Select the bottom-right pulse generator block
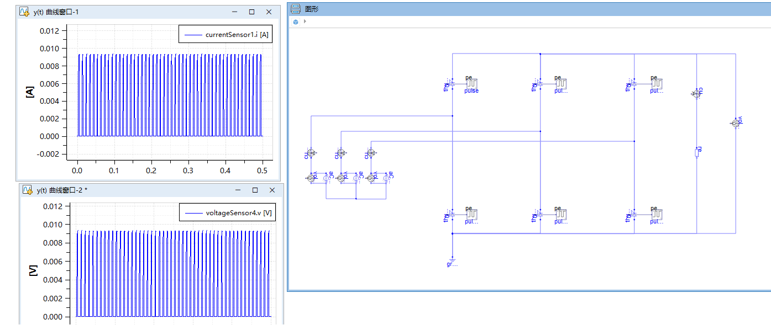The width and height of the screenshot is (771, 325). tap(657, 215)
